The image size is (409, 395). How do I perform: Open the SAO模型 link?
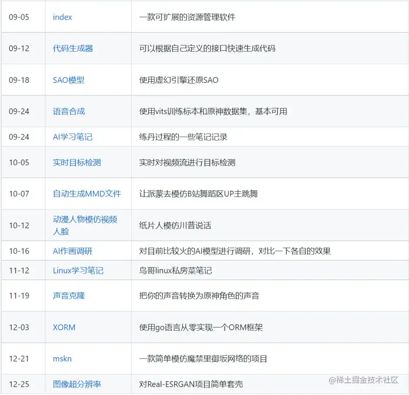pyautogui.click(x=68, y=80)
